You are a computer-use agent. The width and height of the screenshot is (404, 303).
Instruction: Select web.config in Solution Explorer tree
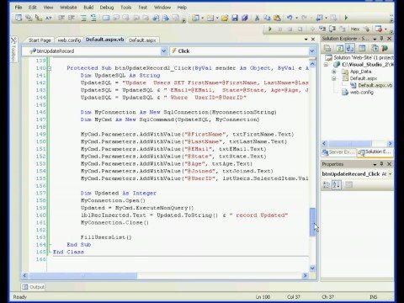pos(361,92)
